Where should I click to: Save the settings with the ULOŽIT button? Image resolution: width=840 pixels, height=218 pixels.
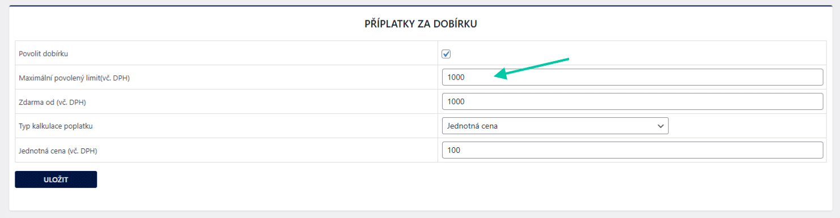(56, 179)
